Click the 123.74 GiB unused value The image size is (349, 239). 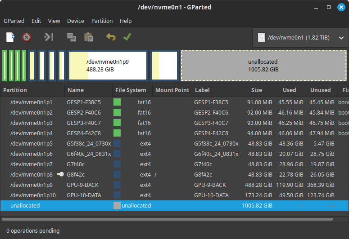click(x=321, y=195)
